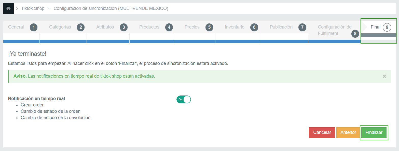Go to the Categorías step tab
The width and height of the screenshot is (399, 151).
tap(60, 27)
